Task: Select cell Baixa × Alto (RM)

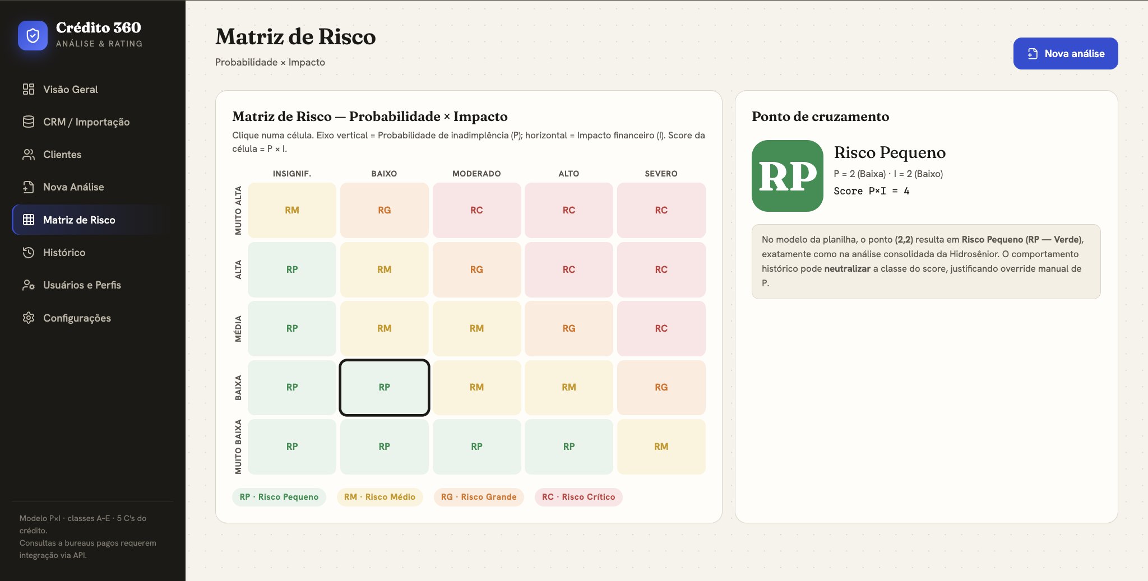Action: click(568, 387)
